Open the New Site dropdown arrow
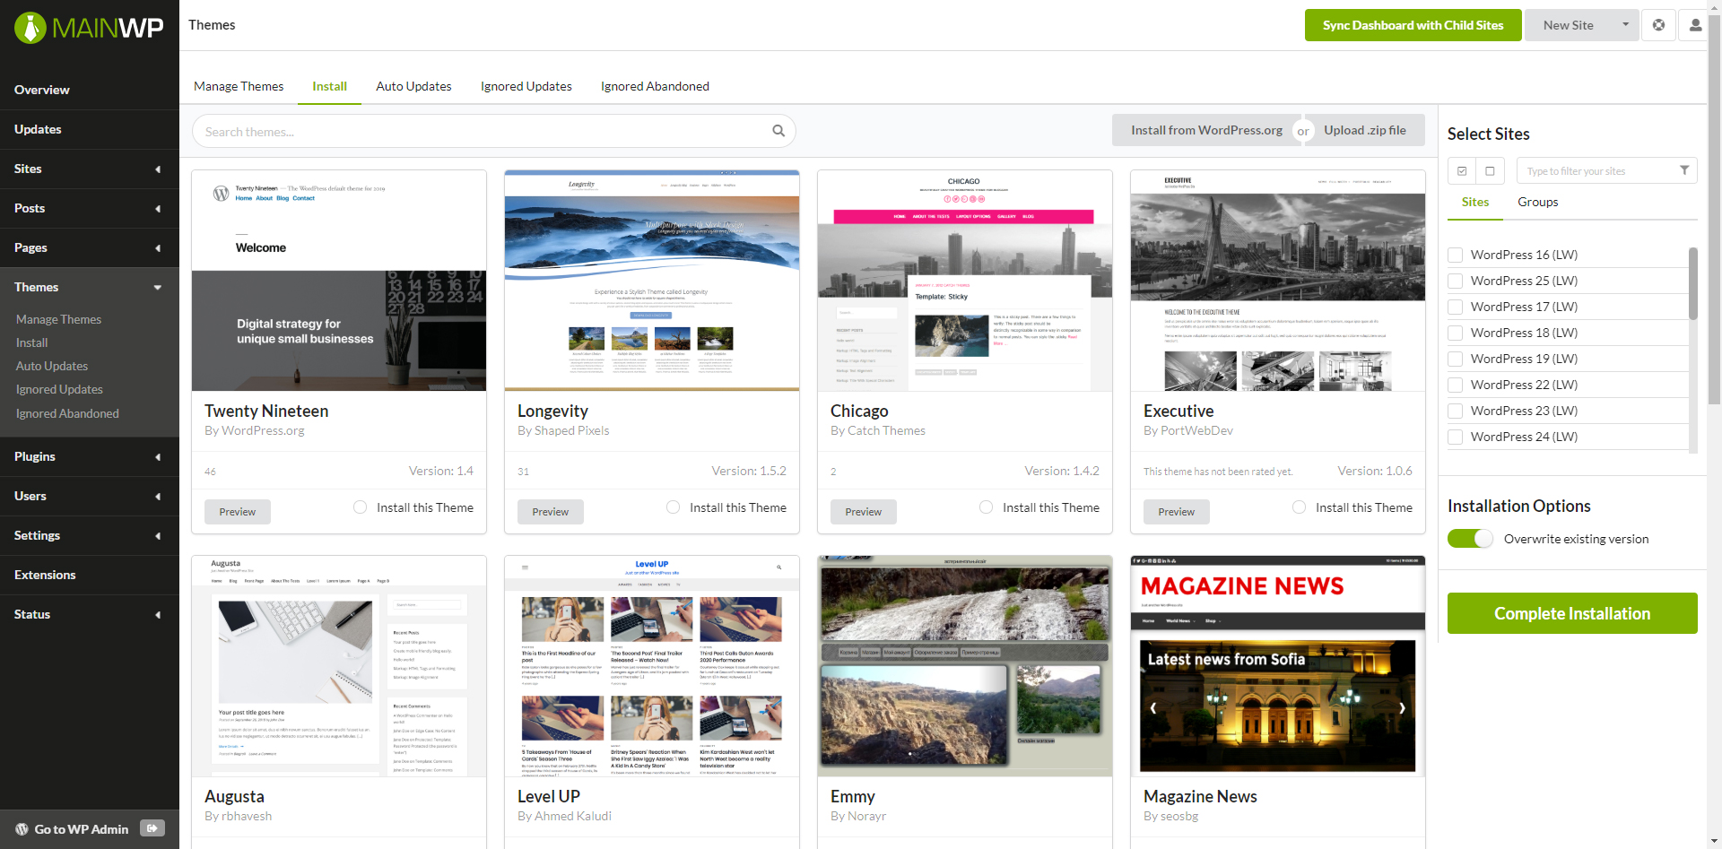The height and width of the screenshot is (849, 1722). (x=1625, y=25)
